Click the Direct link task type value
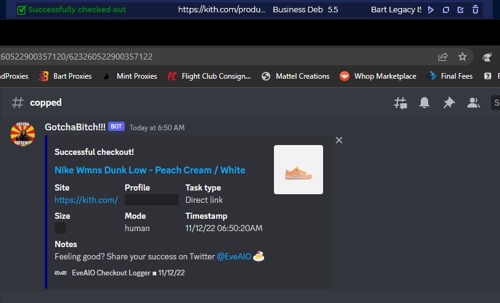Image resolution: width=500 pixels, height=303 pixels. (204, 200)
